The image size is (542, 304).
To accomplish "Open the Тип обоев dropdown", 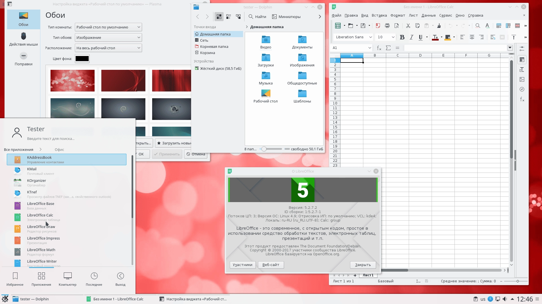I will [x=108, y=37].
